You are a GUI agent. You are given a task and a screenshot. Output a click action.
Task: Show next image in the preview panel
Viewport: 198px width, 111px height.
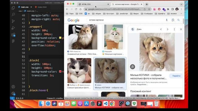168,29
